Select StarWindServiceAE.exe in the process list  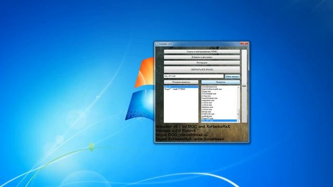point(219,89)
